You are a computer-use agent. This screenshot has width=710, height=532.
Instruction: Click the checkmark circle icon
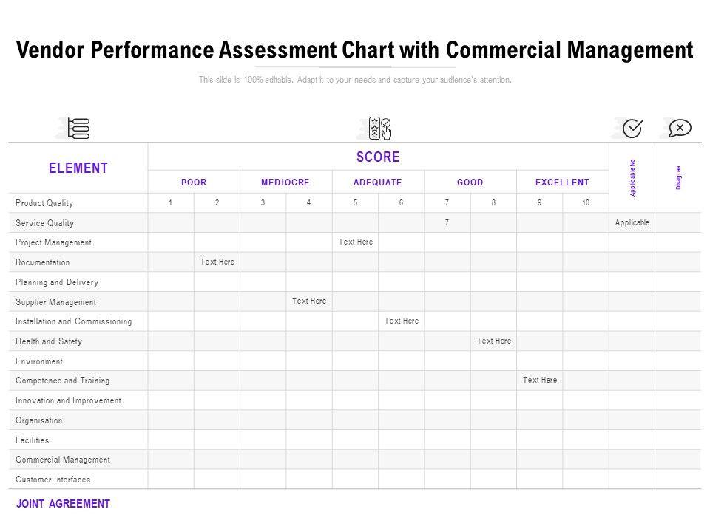[632, 129]
